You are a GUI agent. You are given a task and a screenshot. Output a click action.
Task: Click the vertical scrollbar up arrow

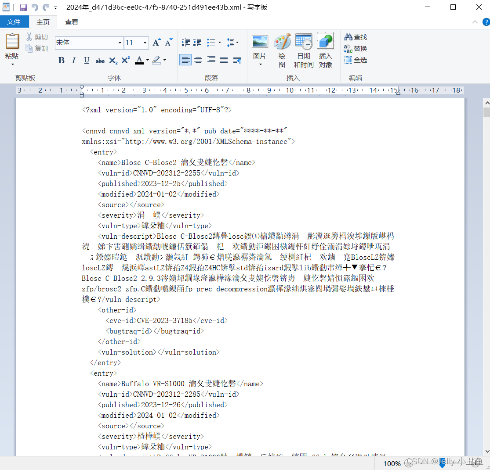pos(487,103)
